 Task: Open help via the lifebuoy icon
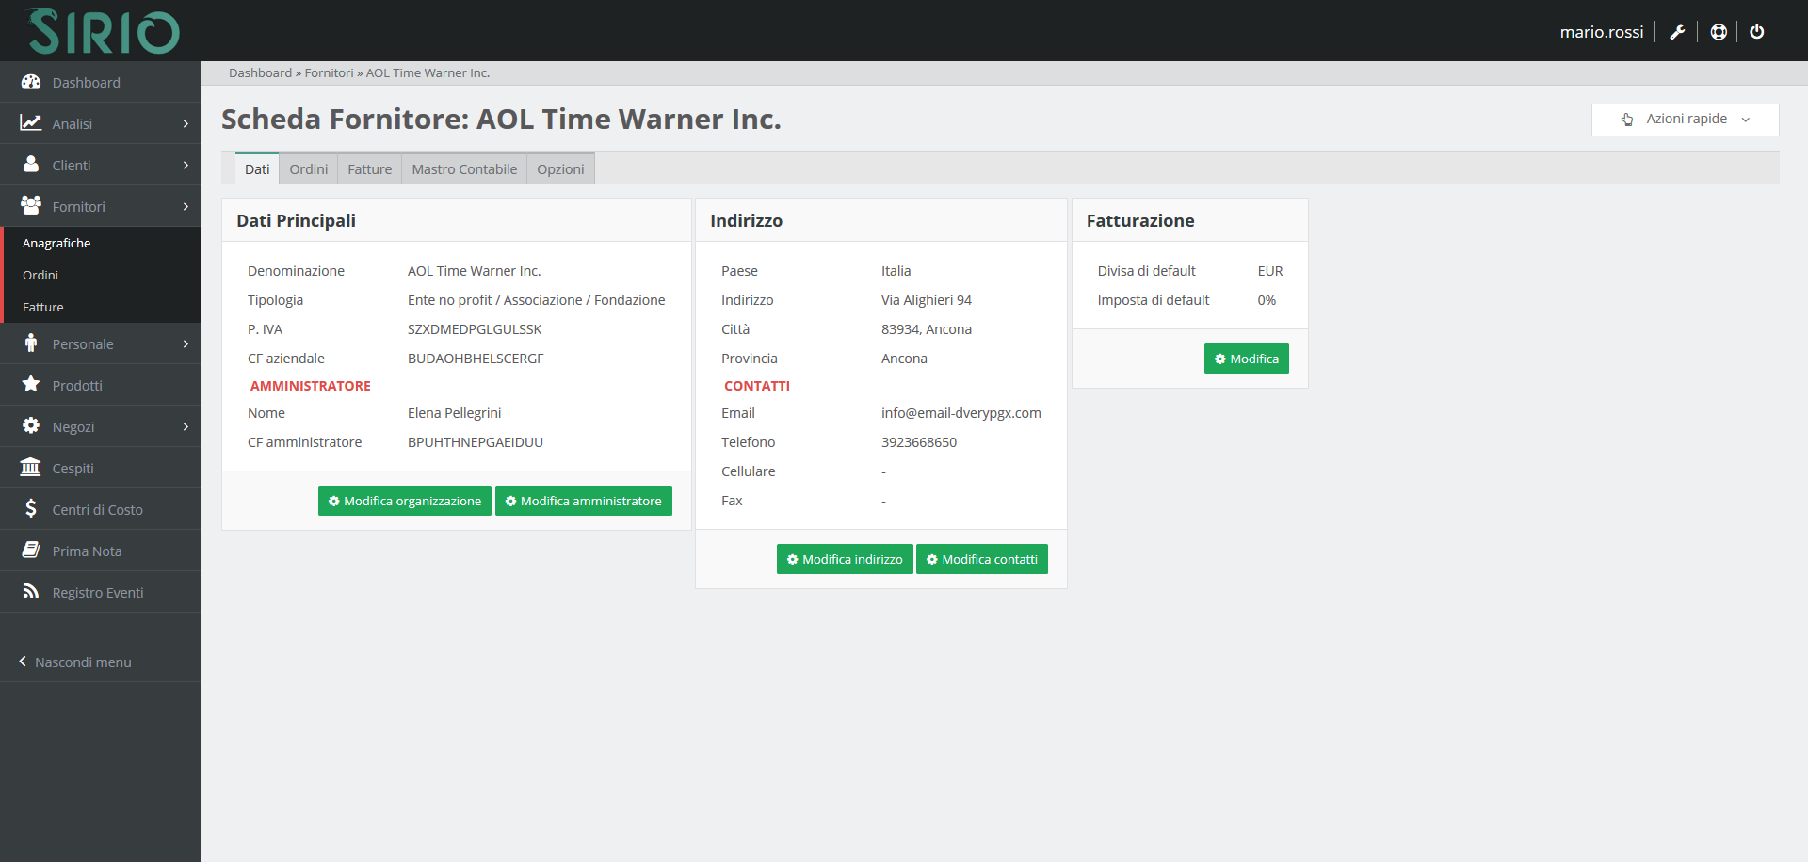point(1719,32)
